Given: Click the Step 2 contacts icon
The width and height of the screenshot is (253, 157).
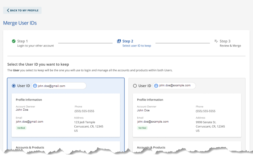Looking at the screenshot, I should point(119,41).
